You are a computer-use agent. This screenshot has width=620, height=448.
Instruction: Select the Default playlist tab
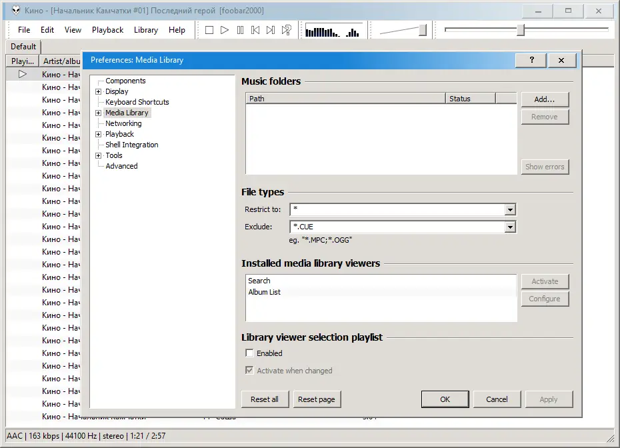tap(23, 47)
